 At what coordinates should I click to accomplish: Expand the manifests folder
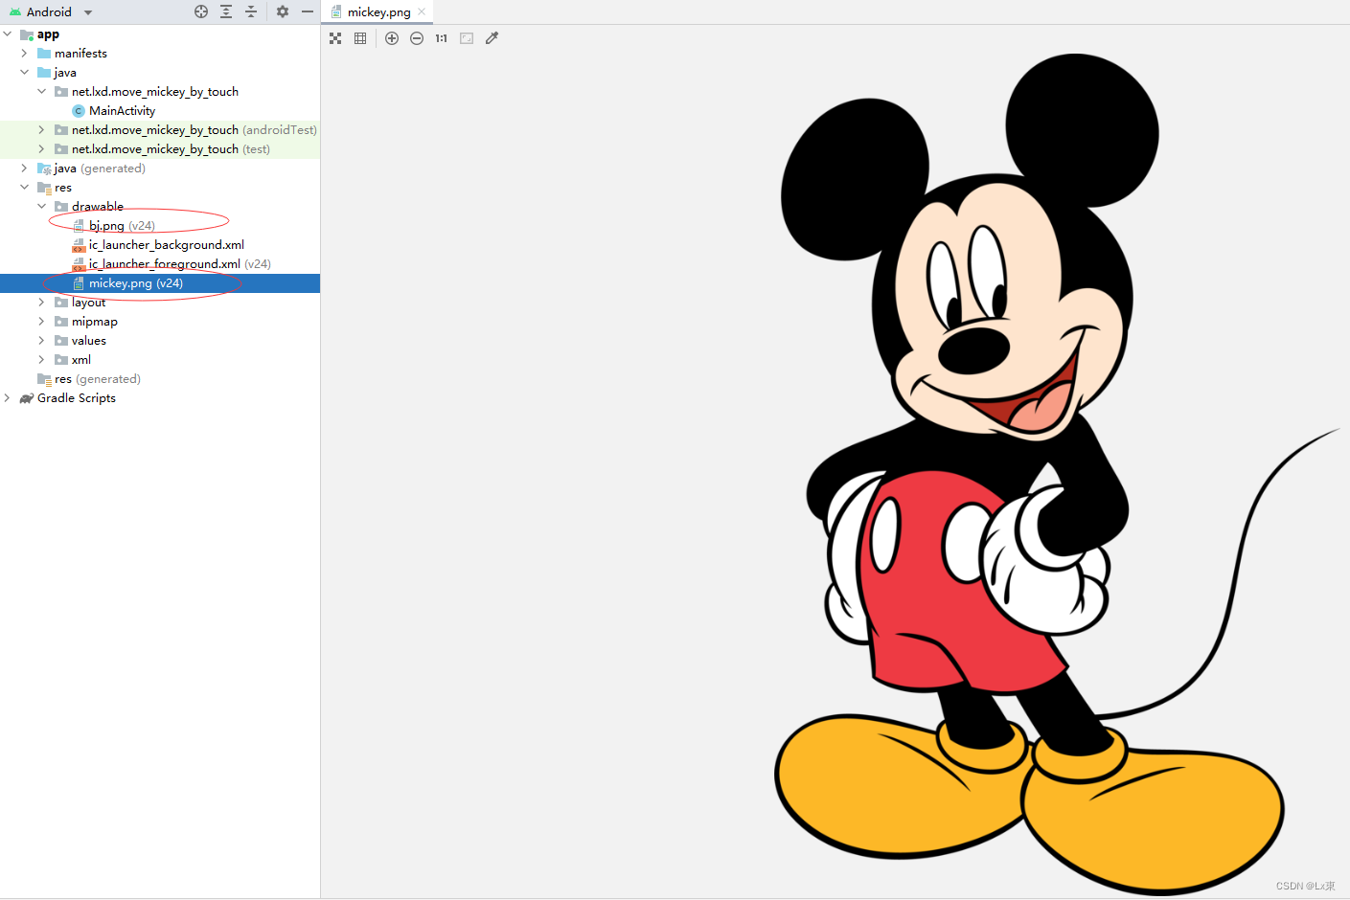coord(25,54)
